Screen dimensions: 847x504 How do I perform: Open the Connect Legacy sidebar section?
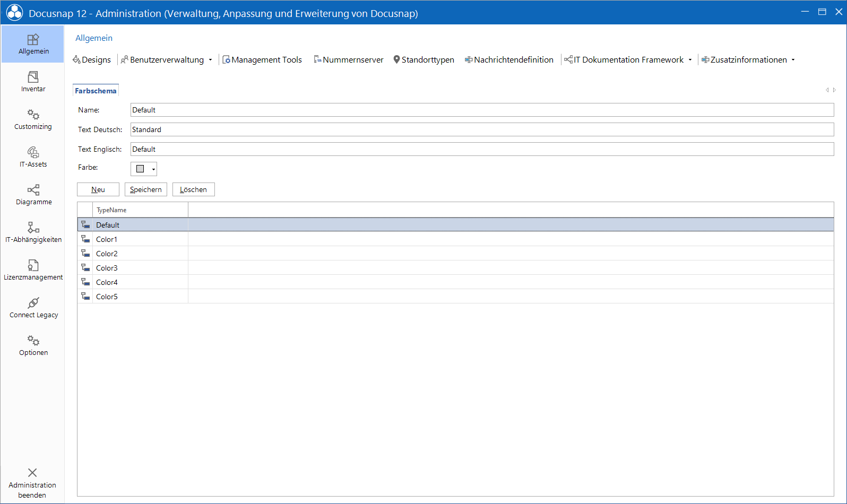[33, 308]
